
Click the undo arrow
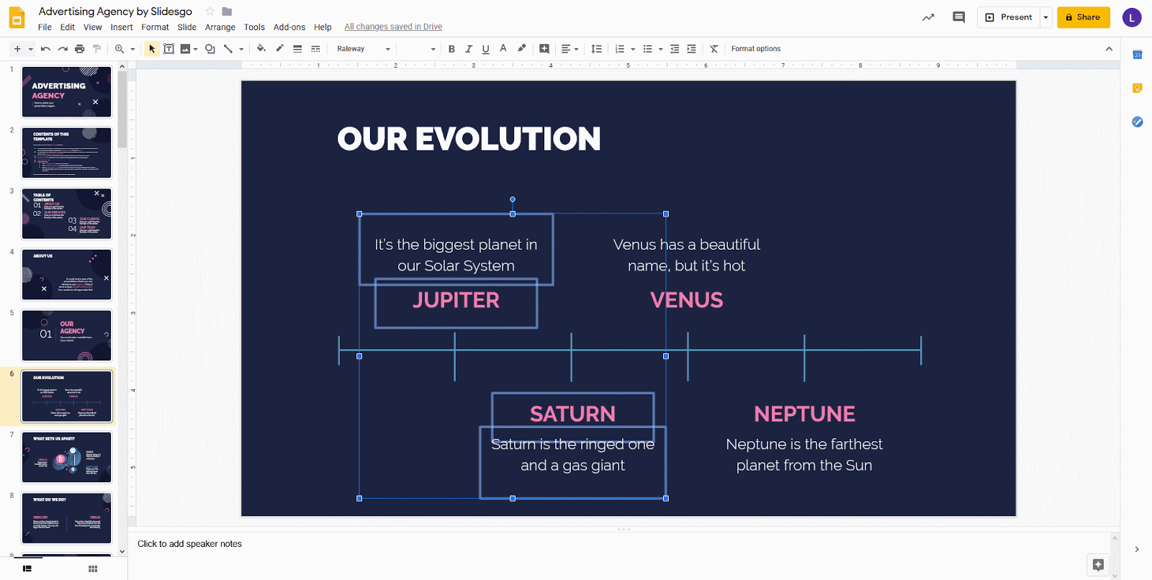coord(46,49)
